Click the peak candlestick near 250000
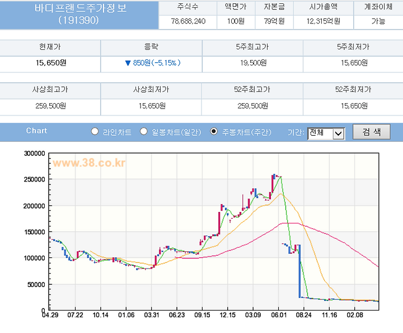 (272, 183)
